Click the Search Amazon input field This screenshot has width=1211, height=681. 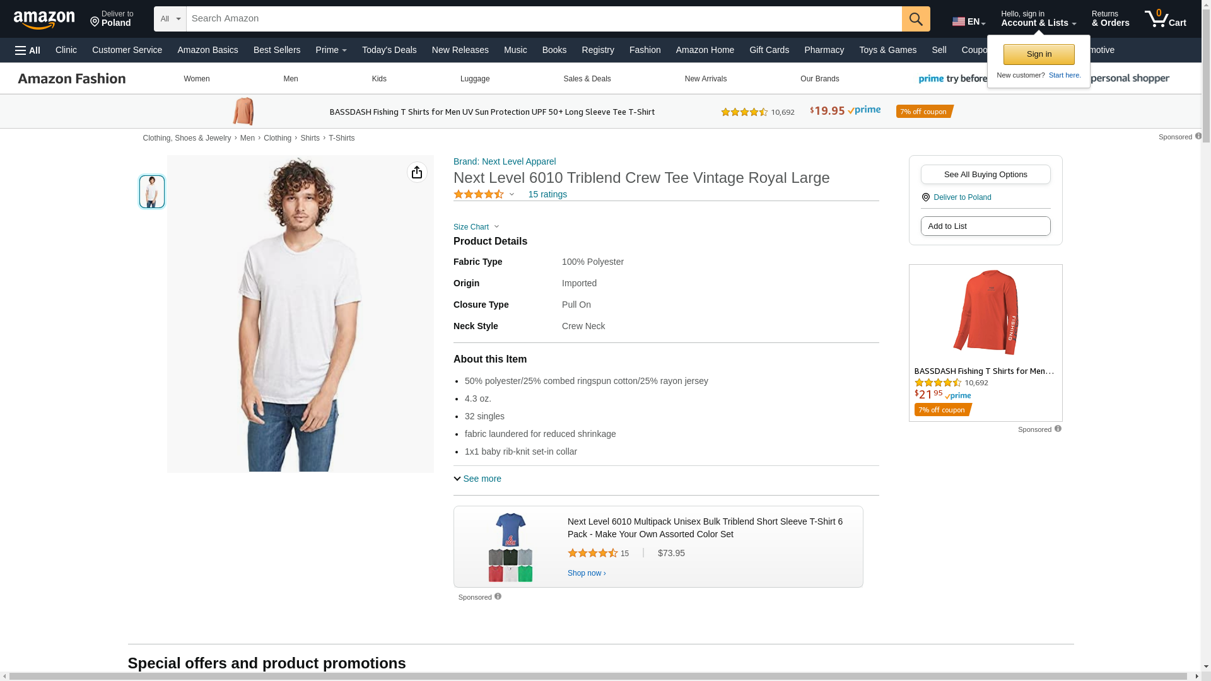pyautogui.click(x=542, y=19)
